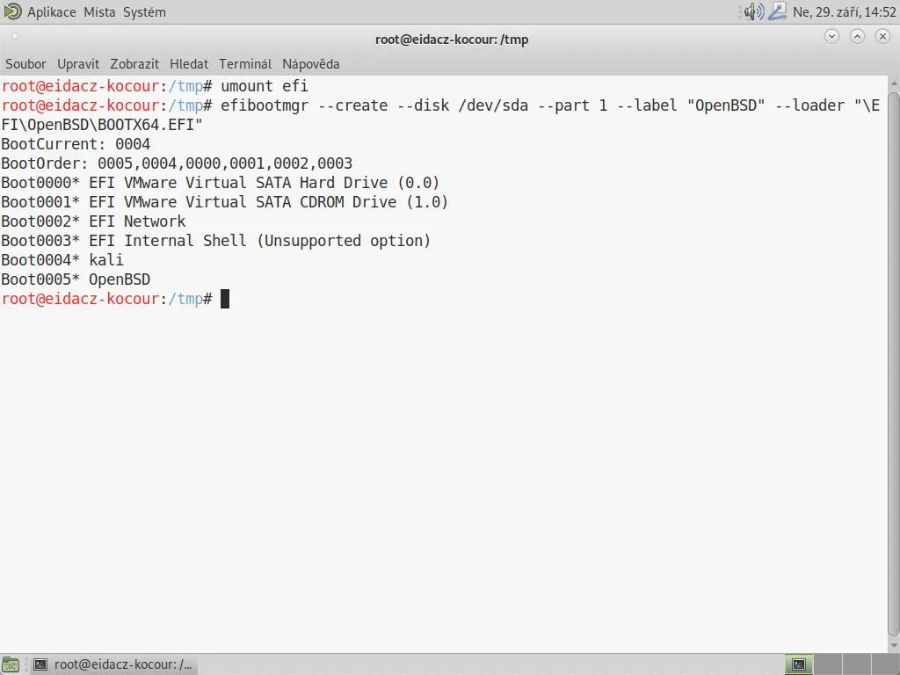Open the Místa menu
This screenshot has height=675, width=900.
99,12
